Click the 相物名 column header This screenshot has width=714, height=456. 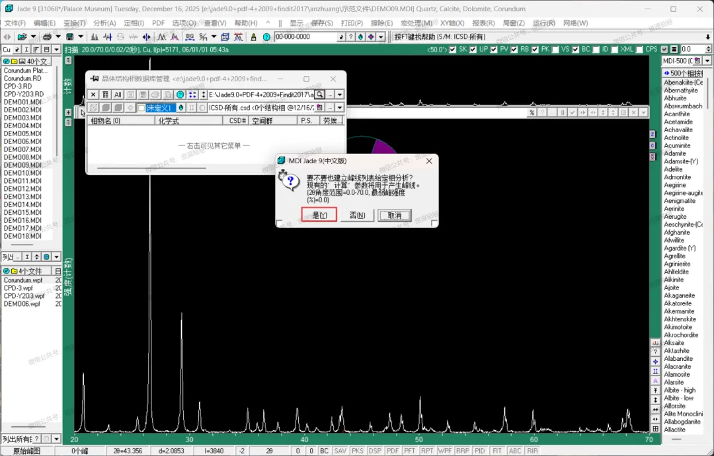[121, 120]
